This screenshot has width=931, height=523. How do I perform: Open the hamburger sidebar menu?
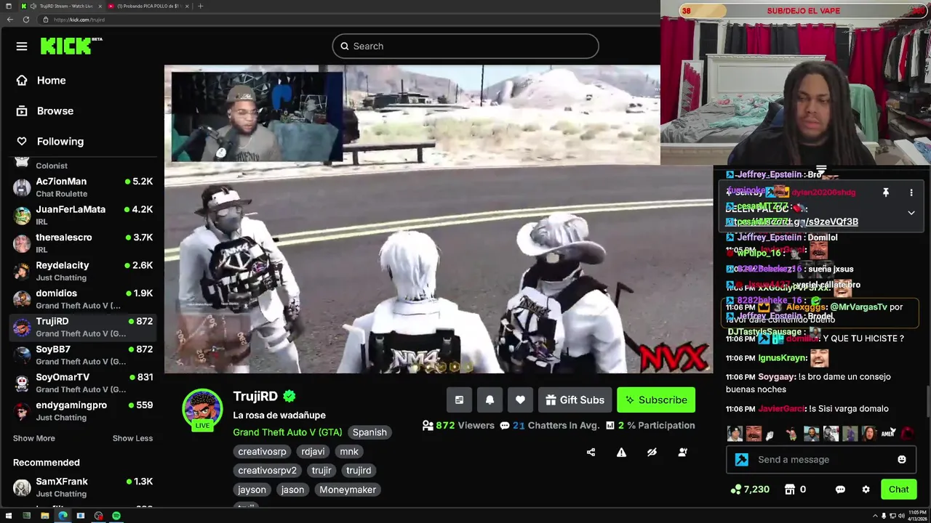coord(22,46)
